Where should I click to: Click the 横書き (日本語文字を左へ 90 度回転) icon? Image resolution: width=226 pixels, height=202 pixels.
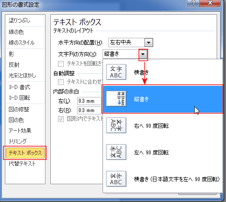tap(116, 179)
